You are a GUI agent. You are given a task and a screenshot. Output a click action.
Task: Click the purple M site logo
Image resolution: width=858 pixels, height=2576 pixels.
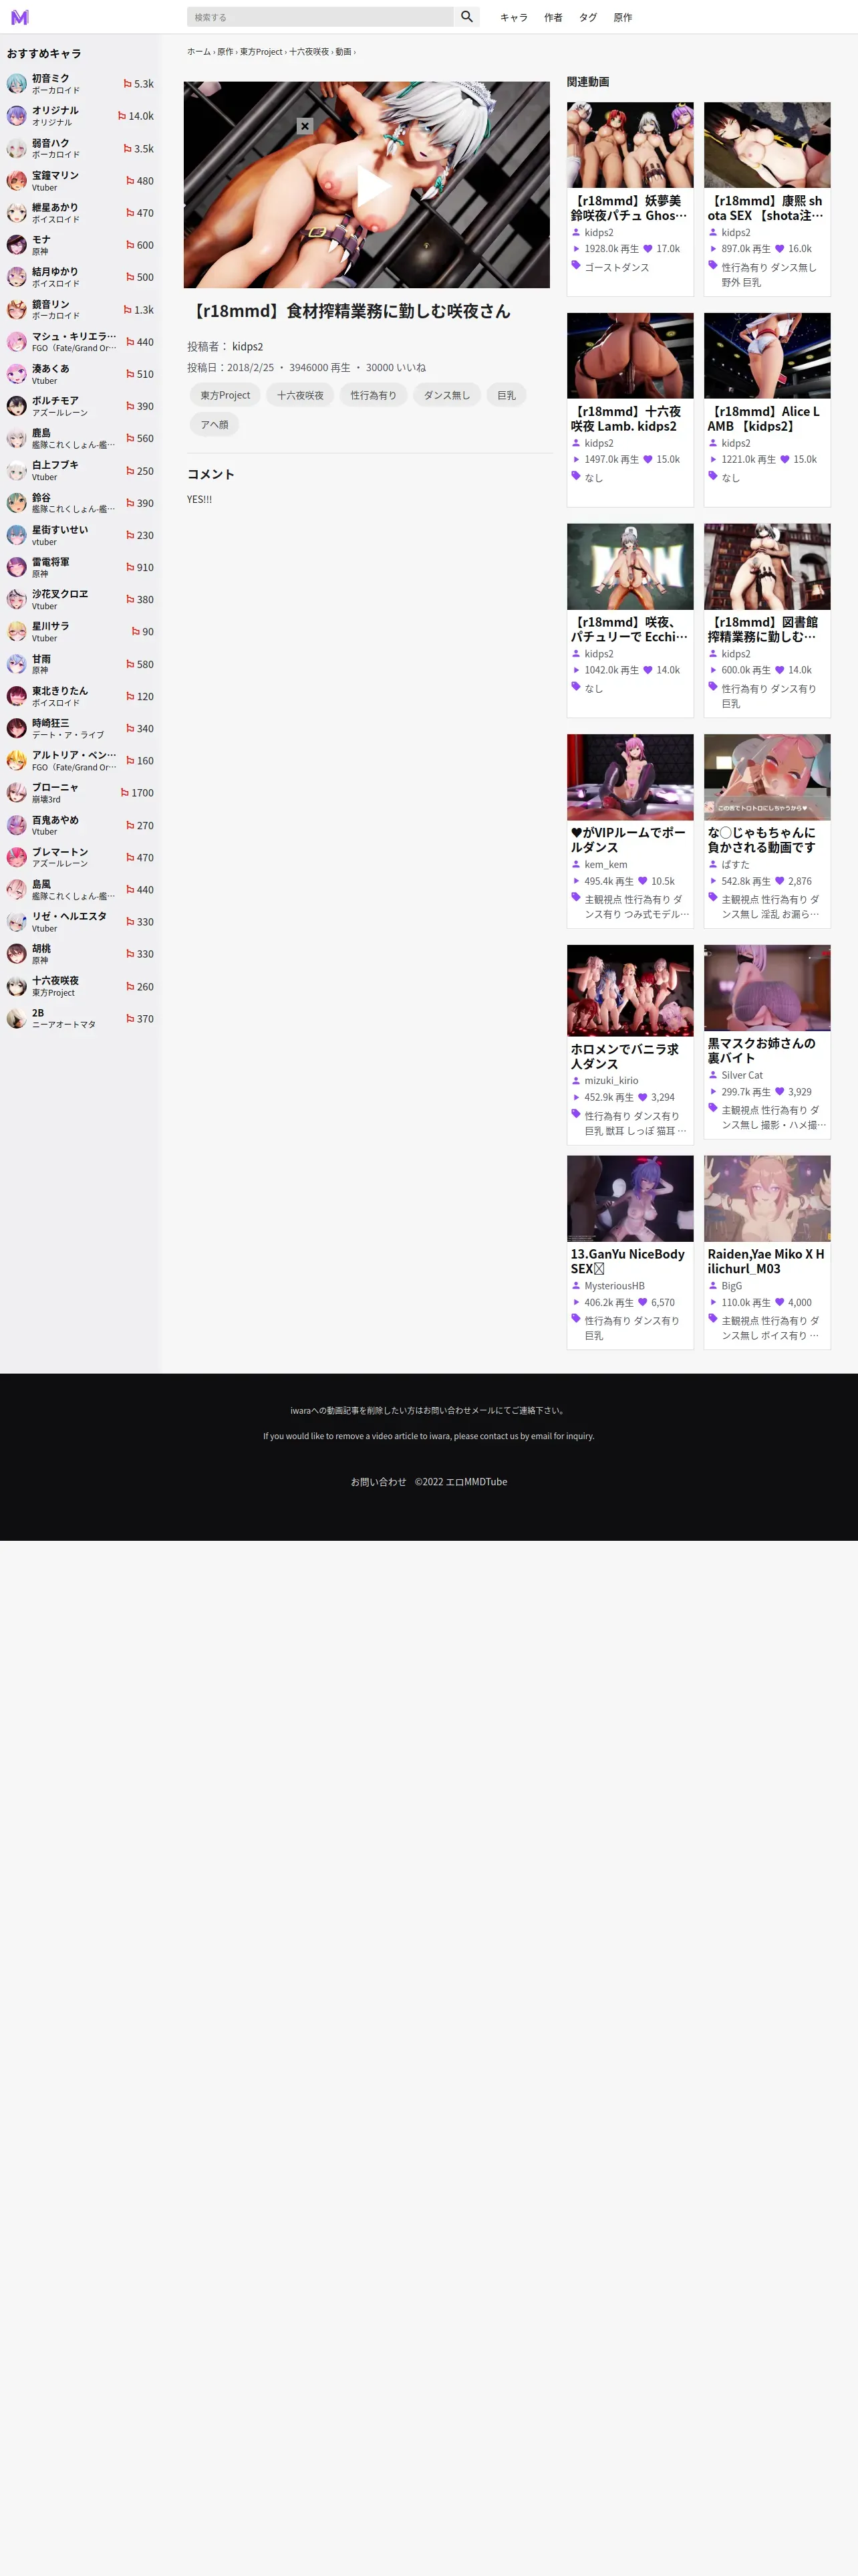tap(20, 17)
